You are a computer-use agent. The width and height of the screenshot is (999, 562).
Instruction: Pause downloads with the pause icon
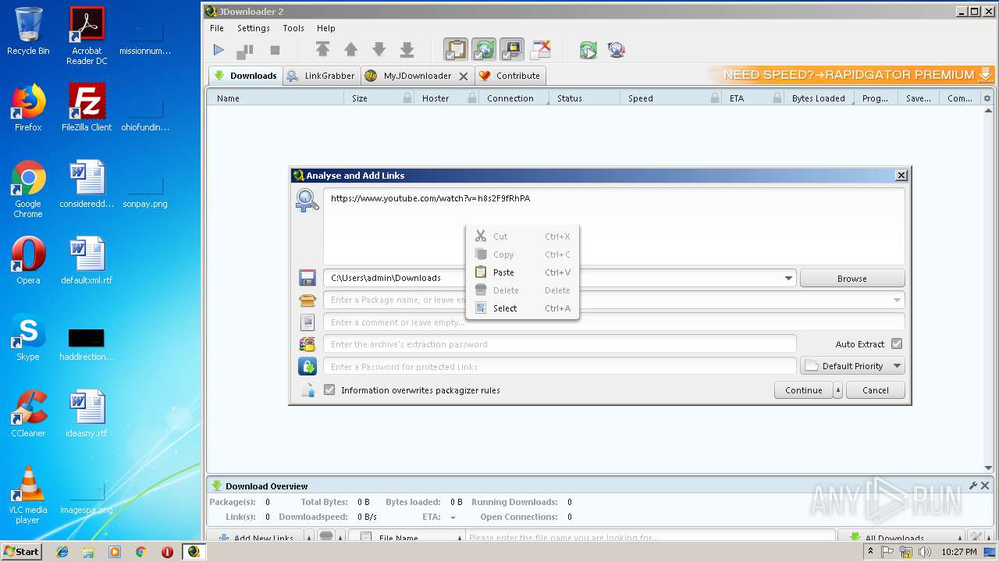[x=246, y=50]
